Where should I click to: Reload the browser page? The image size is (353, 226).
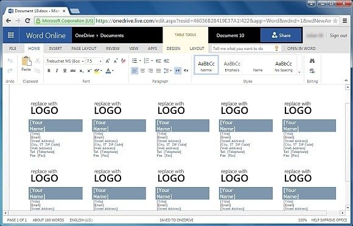[27, 21]
